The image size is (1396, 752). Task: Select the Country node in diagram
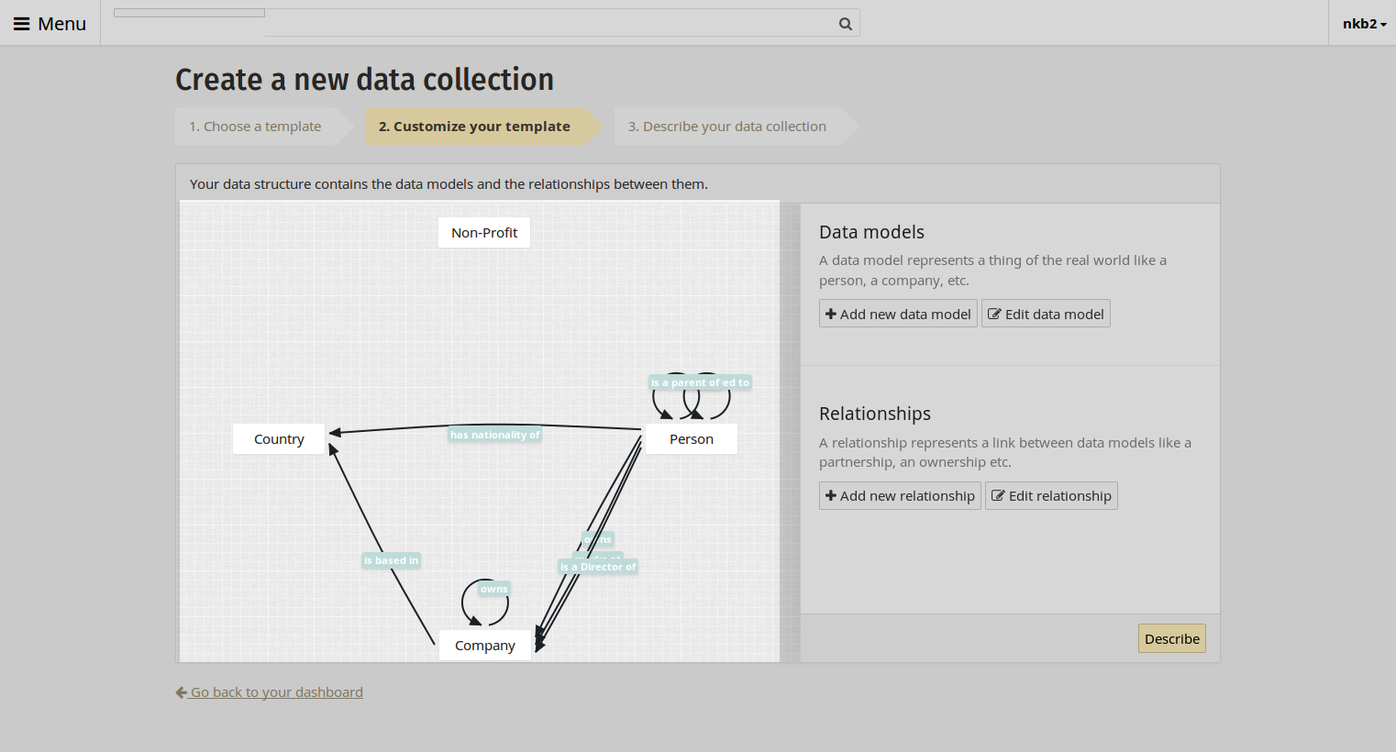click(x=279, y=439)
